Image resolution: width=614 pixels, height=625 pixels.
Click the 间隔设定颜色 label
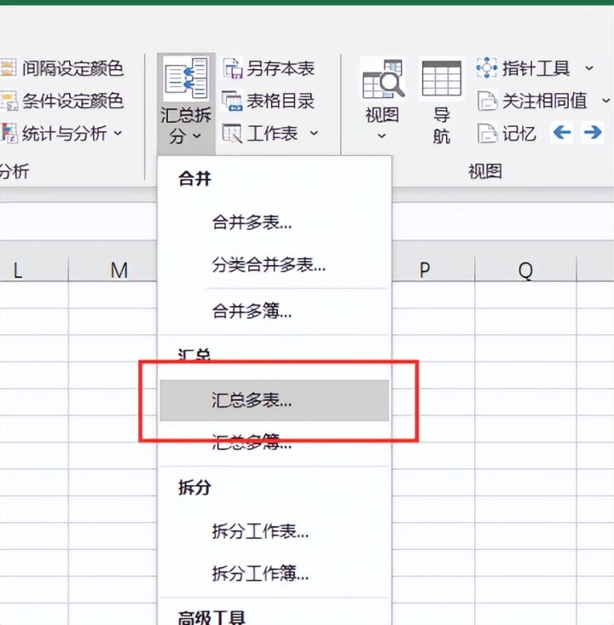pos(72,68)
